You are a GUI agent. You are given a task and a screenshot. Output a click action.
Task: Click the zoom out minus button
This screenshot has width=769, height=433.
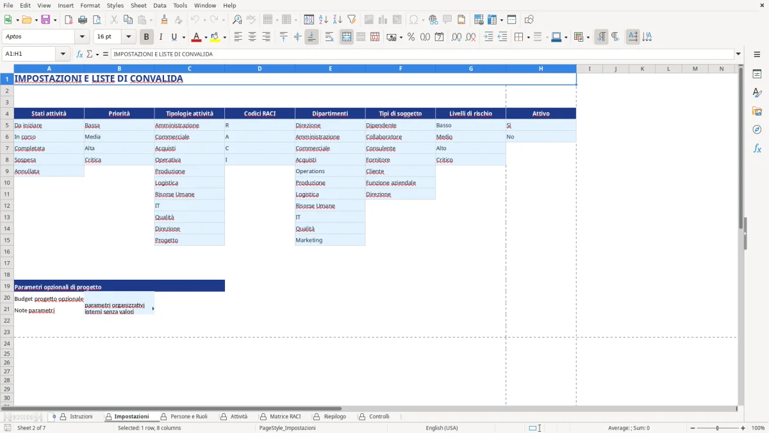(691, 428)
